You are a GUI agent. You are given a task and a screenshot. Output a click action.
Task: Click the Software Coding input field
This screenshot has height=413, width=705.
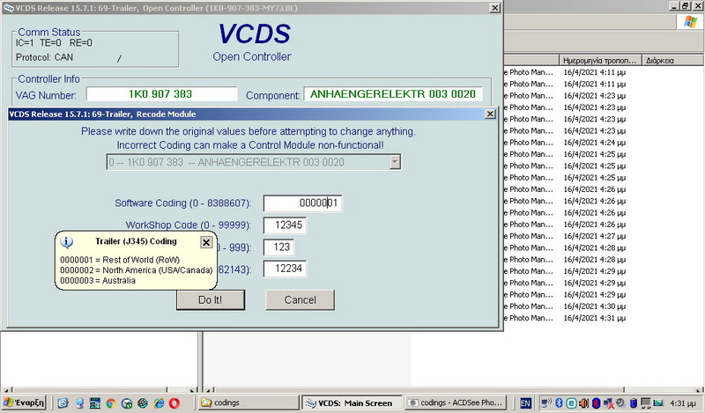click(302, 203)
